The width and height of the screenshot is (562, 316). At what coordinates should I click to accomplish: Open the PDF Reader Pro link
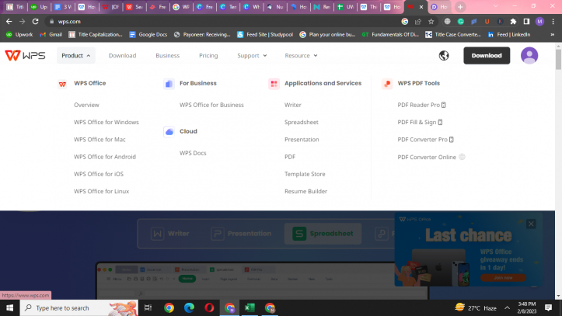click(421, 105)
